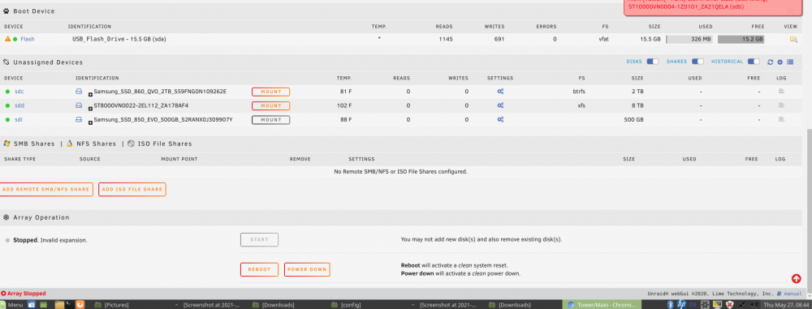Open the Flash boot device link
This screenshot has height=309, width=812.
[x=28, y=39]
